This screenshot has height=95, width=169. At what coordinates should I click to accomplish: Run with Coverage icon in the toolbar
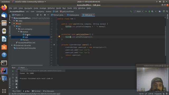[x=152, y=11]
